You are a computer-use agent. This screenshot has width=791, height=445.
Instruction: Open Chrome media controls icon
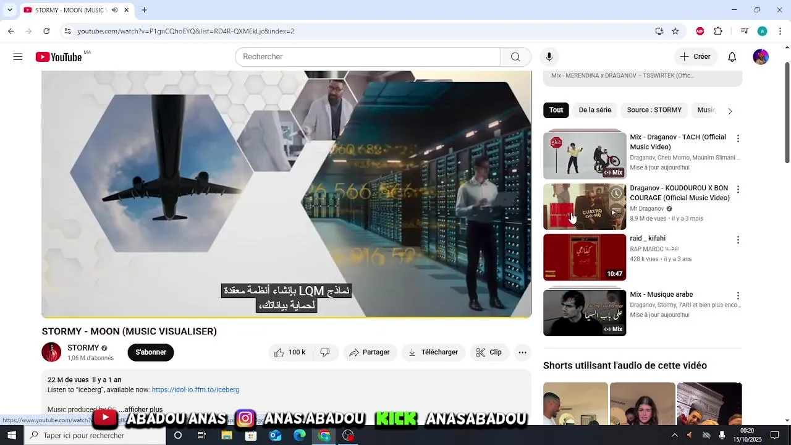(745, 31)
